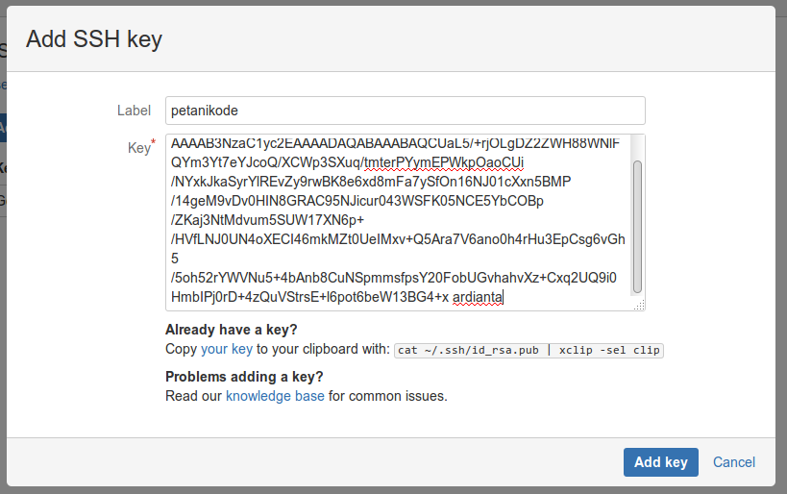
Task: Click the "Problems adding a key?" heading
Action: pyautogui.click(x=244, y=376)
